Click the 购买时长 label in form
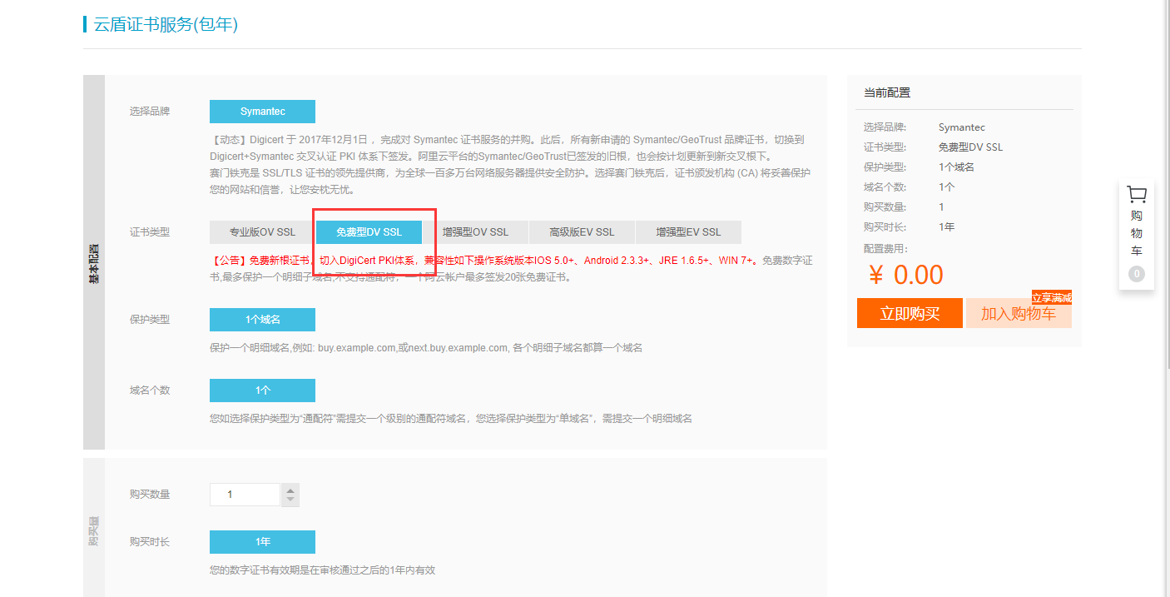 (x=150, y=542)
